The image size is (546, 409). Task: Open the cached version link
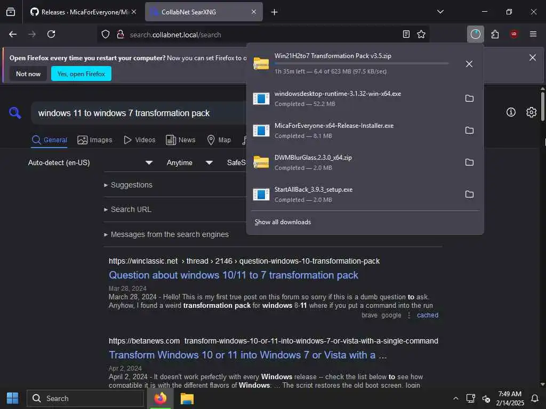428,315
